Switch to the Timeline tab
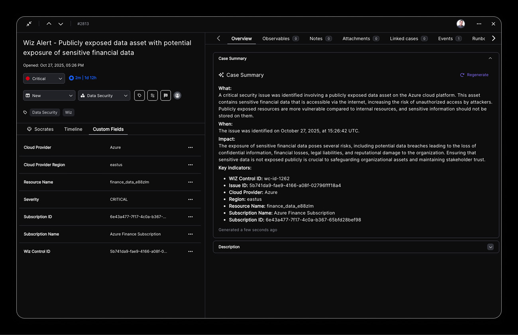This screenshot has height=335, width=518. point(73,129)
